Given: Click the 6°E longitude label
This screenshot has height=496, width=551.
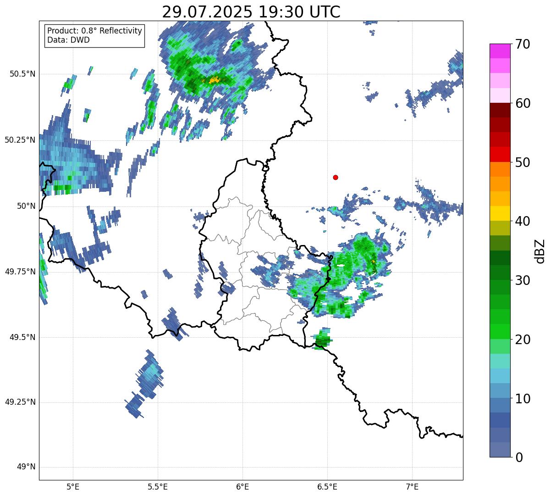Looking at the screenshot, I should pyautogui.click(x=242, y=486).
